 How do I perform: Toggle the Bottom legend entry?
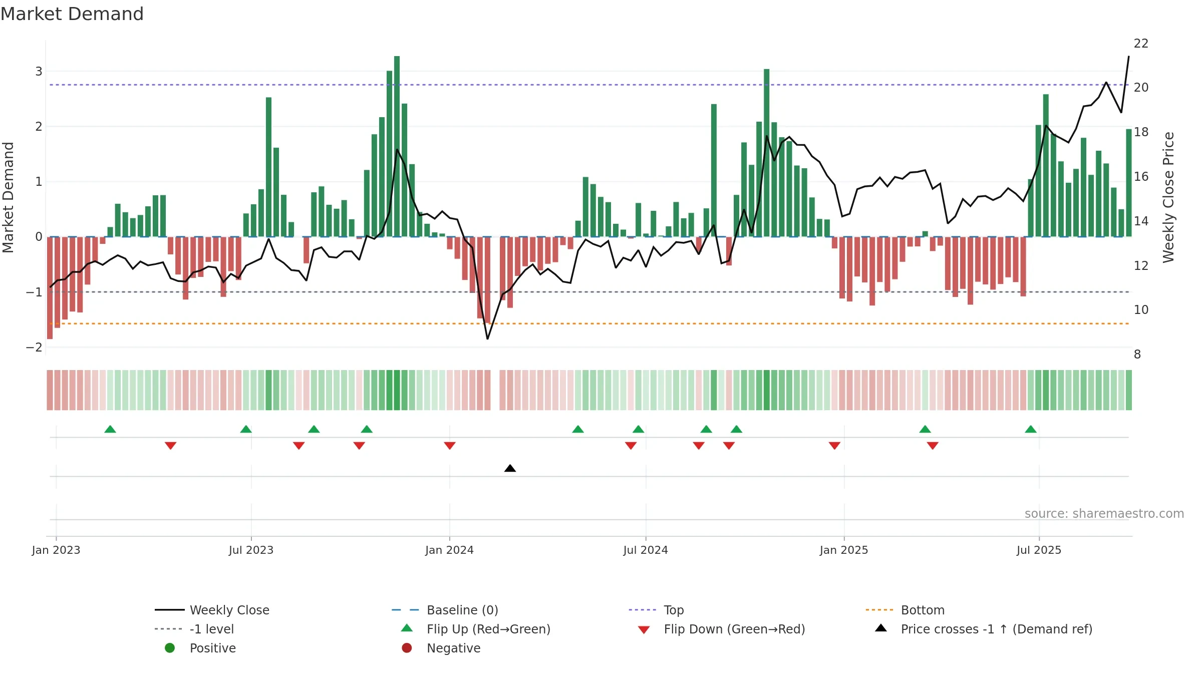[905, 610]
